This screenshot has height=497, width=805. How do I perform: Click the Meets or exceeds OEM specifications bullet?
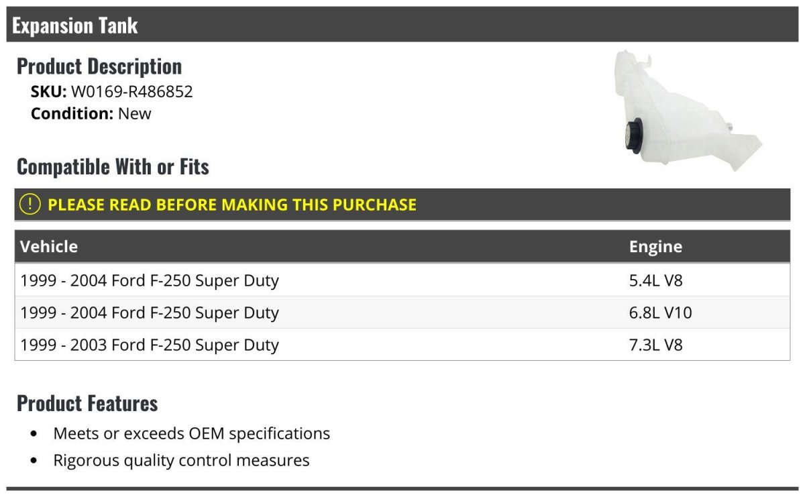(191, 433)
